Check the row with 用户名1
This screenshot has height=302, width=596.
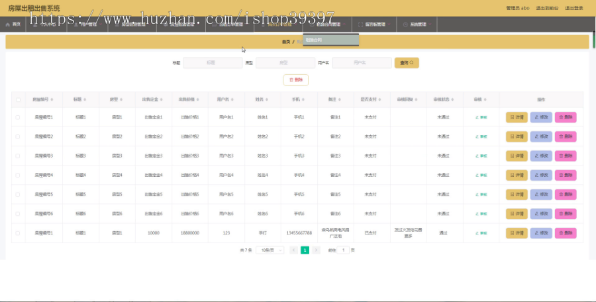18,117
